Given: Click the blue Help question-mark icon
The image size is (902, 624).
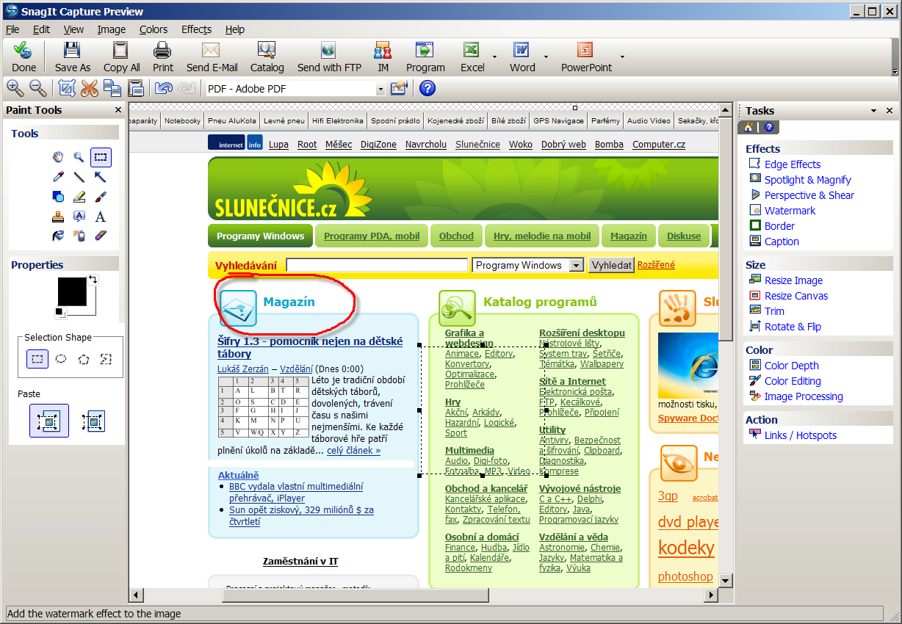Looking at the screenshot, I should tap(427, 88).
